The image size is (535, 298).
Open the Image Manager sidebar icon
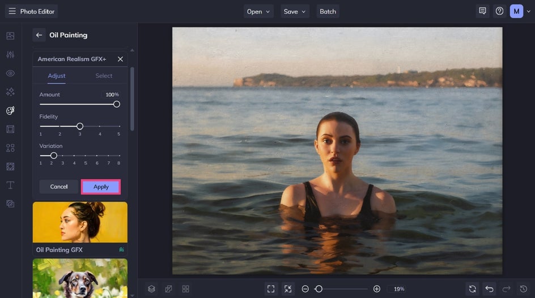coord(10,36)
